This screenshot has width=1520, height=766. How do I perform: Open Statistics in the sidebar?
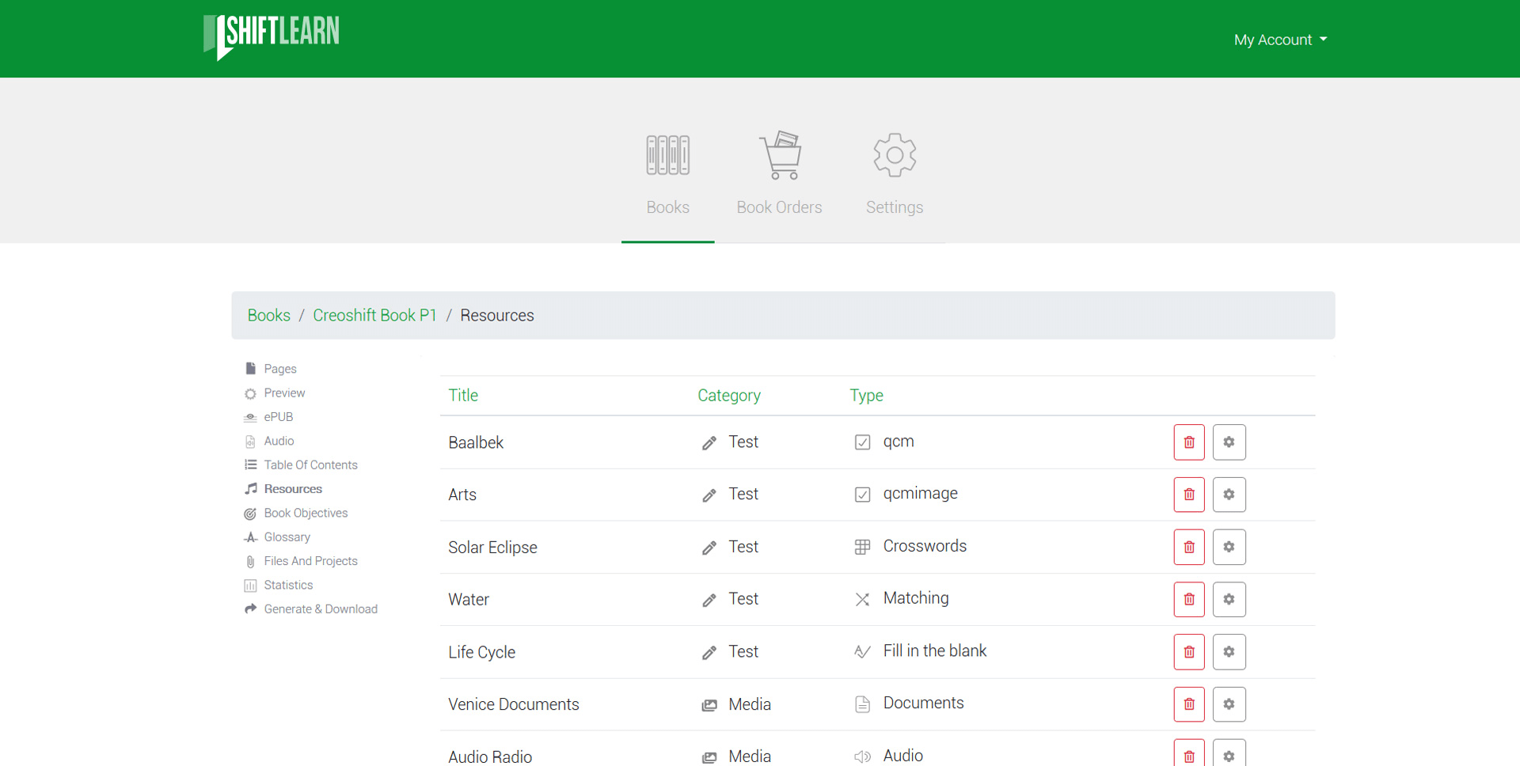tap(288, 585)
